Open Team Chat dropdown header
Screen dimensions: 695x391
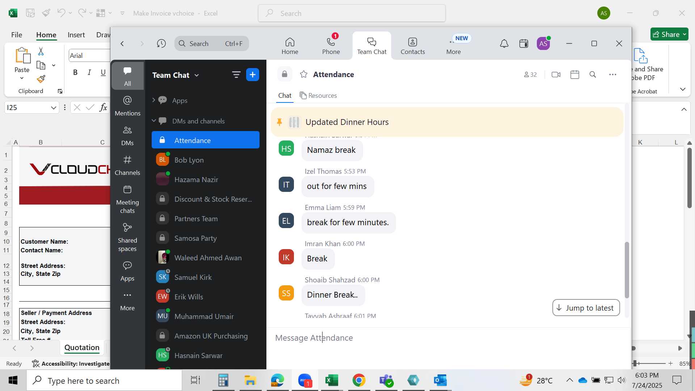pyautogui.click(x=176, y=75)
